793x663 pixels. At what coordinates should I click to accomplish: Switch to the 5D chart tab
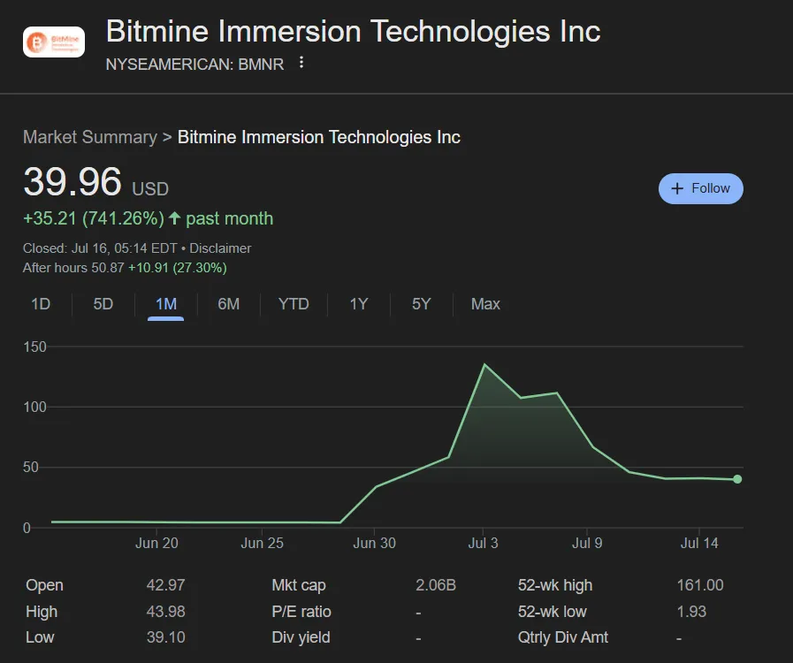(101, 304)
